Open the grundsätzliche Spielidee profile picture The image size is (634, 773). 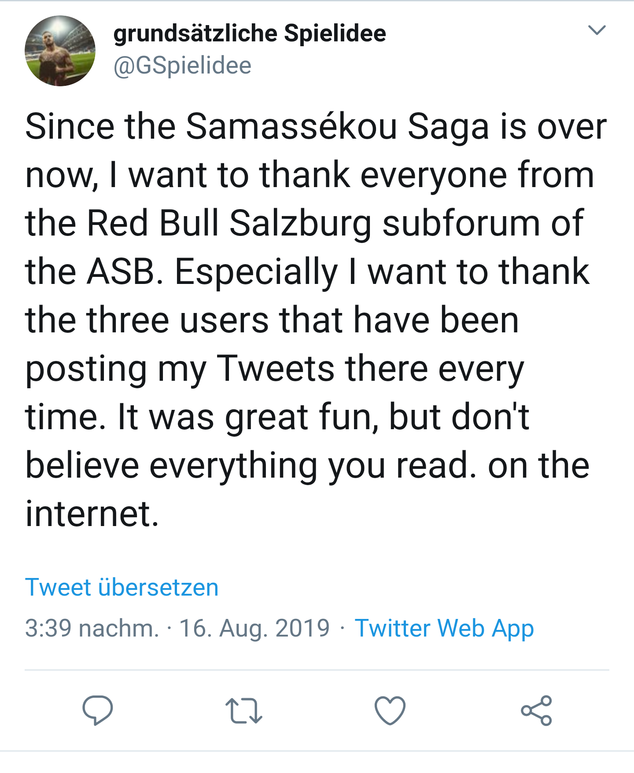[x=60, y=51]
